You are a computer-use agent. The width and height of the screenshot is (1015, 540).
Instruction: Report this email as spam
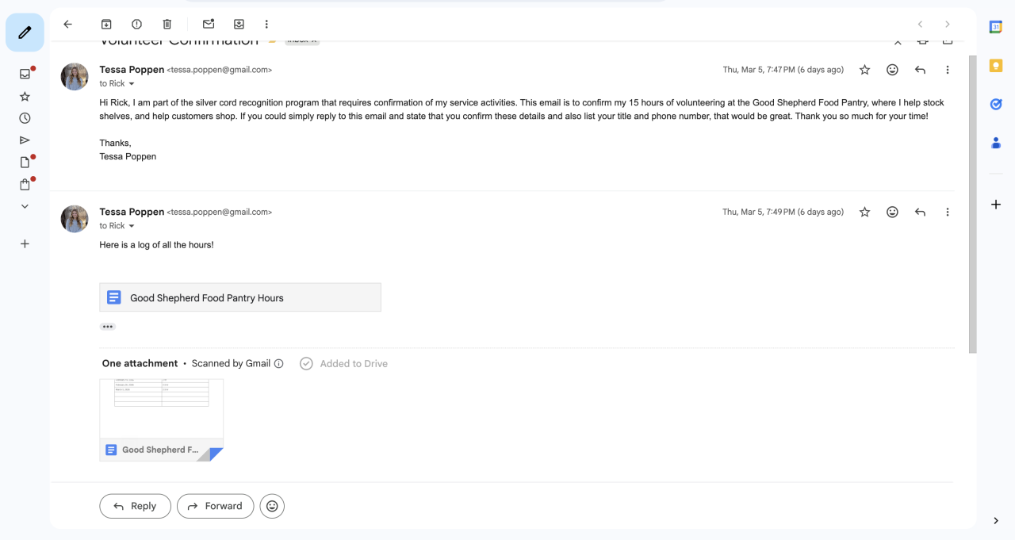point(136,25)
